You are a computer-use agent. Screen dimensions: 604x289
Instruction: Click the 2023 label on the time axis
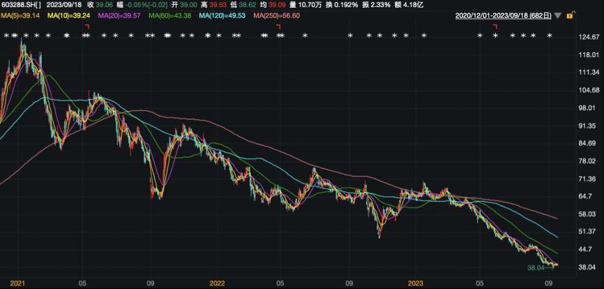[x=416, y=283]
